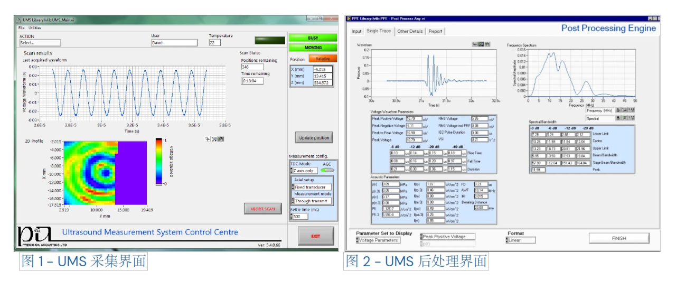Open Parameter Set to Display selector

click(x=379, y=240)
